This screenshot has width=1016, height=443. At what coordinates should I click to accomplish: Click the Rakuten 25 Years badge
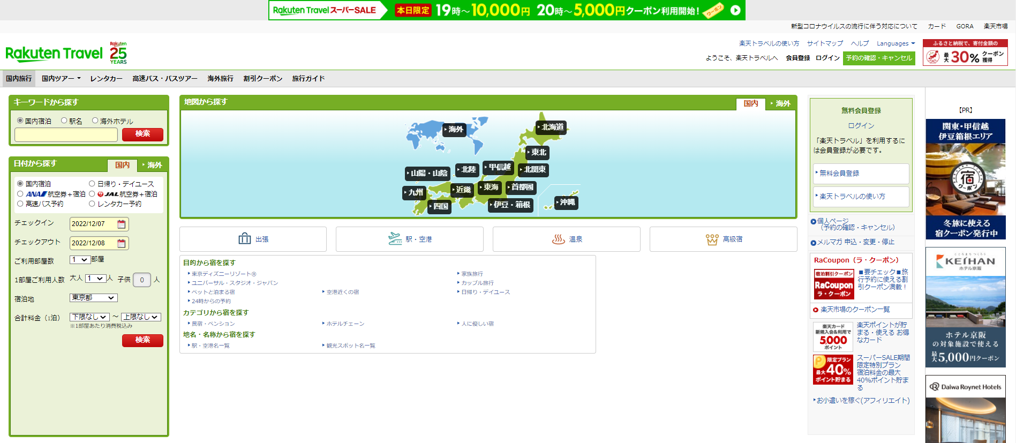(118, 53)
